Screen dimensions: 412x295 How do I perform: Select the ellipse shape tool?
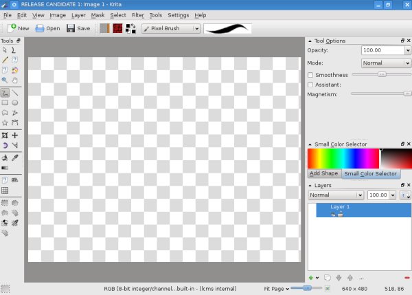point(14,103)
